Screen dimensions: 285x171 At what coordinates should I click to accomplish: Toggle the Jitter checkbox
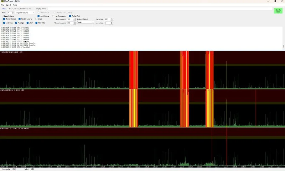(x=28, y=23)
